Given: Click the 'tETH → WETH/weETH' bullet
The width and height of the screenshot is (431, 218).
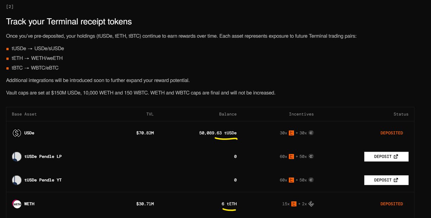Looking at the screenshot, I should pos(37,58).
